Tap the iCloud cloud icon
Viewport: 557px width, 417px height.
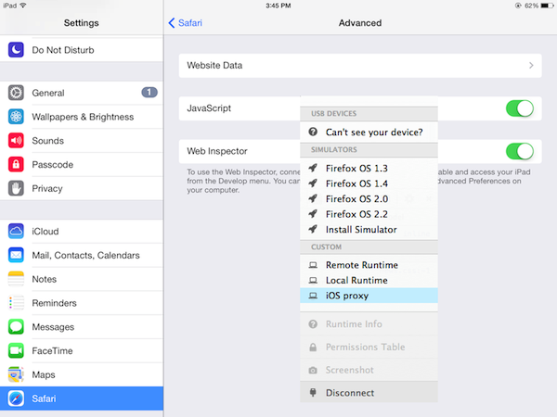tap(16, 231)
